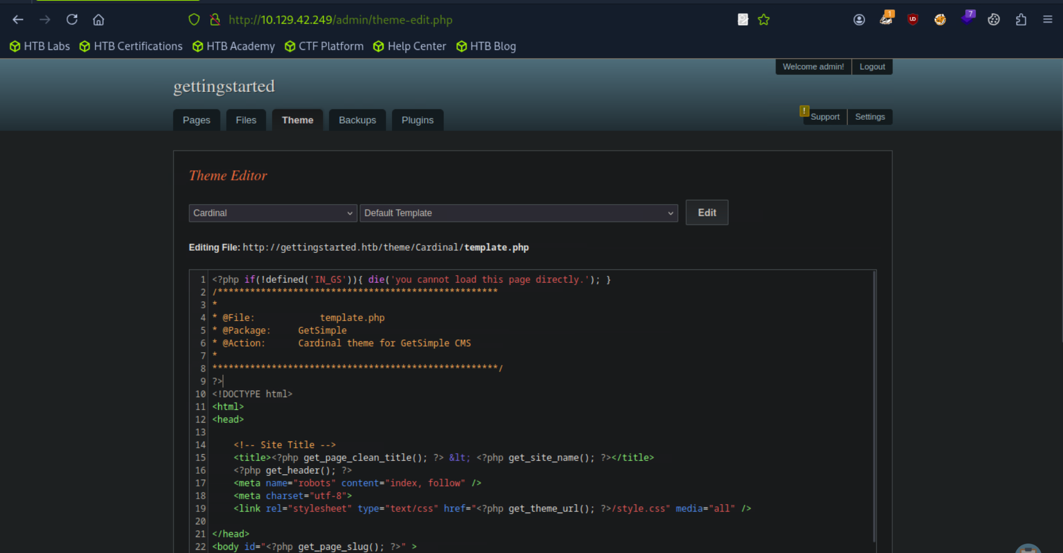This screenshot has height=553, width=1063.
Task: Click the address bar URL
Action: point(340,20)
